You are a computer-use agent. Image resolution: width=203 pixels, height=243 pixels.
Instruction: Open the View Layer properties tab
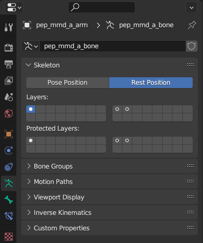[x=8, y=81]
